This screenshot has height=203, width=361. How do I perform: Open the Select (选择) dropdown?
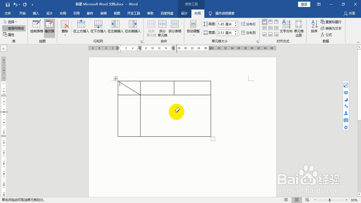10,22
